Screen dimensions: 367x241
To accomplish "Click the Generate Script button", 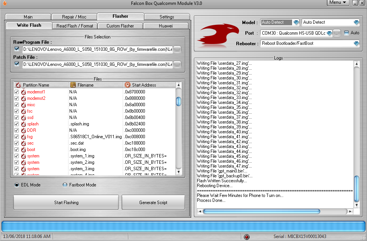I will point(153,202).
